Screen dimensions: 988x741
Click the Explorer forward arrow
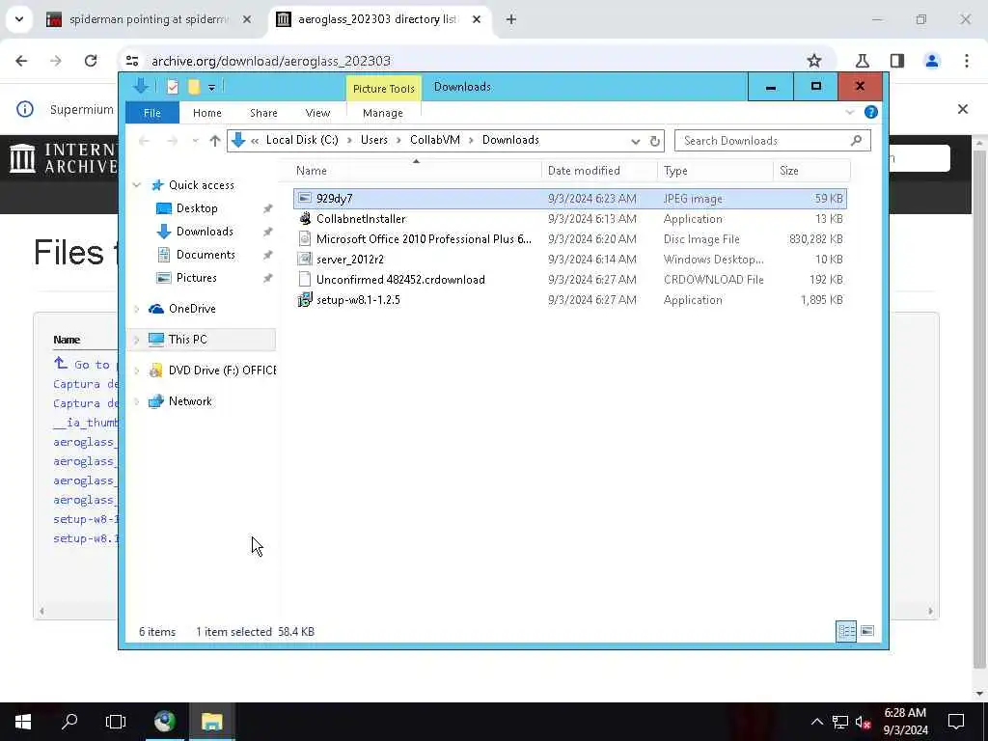(172, 141)
